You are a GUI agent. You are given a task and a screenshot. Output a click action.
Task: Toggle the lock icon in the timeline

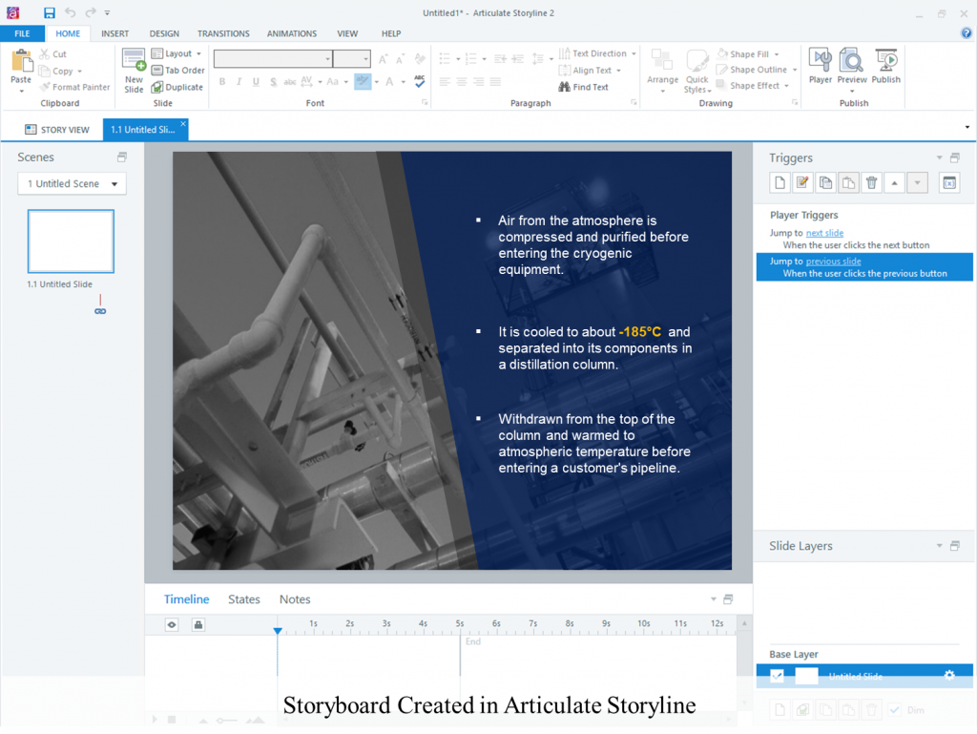197,624
